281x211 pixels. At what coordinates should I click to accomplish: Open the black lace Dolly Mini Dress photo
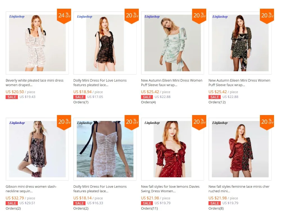pyautogui.click(x=105, y=43)
